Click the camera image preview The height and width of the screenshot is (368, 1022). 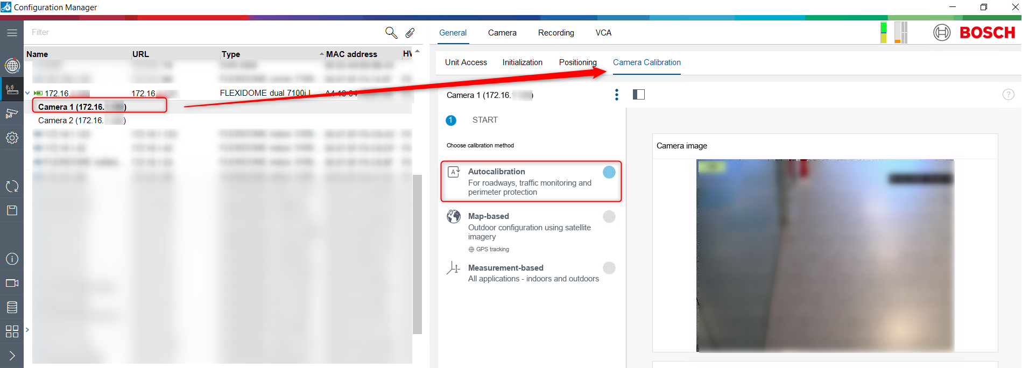click(825, 256)
